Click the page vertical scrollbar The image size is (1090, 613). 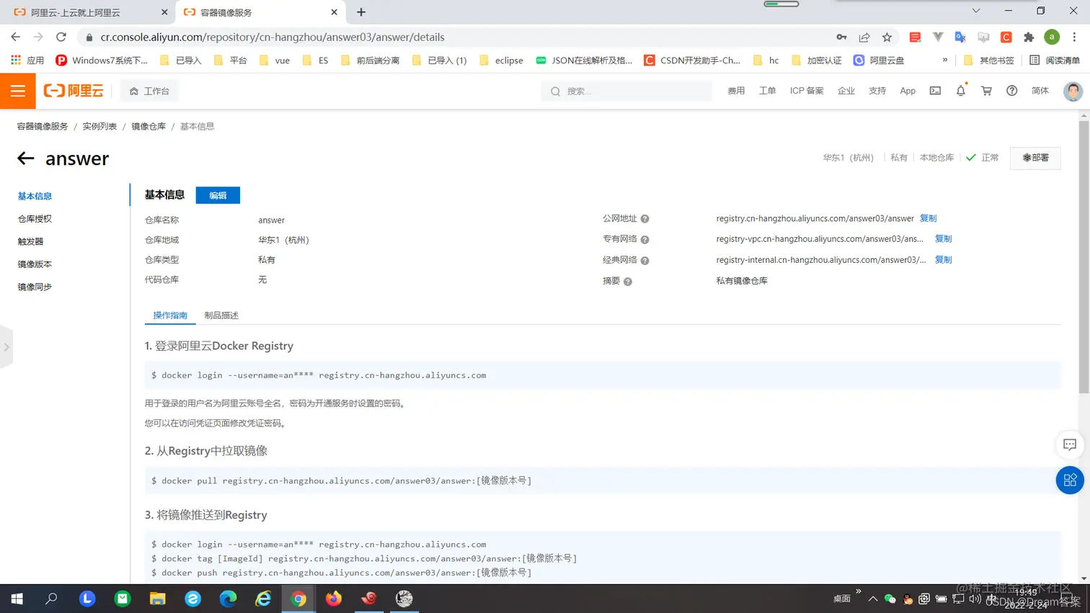click(1084, 257)
